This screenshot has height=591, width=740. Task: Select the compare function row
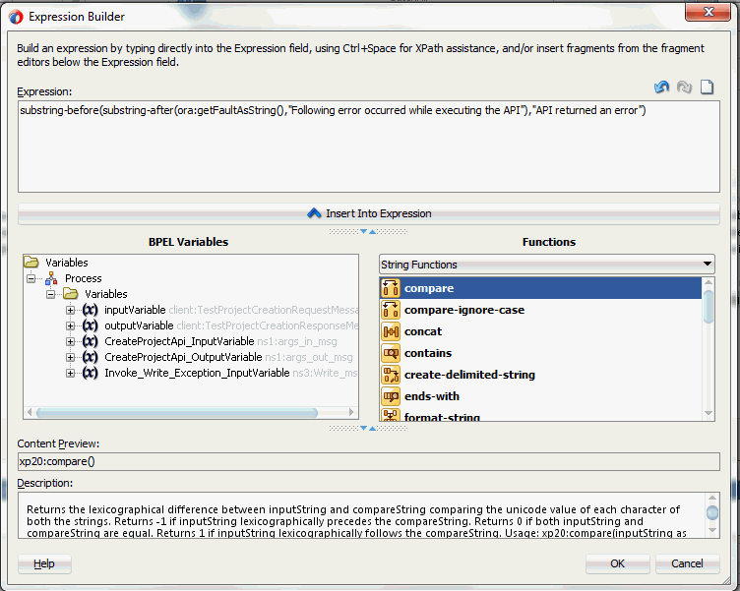click(541, 288)
